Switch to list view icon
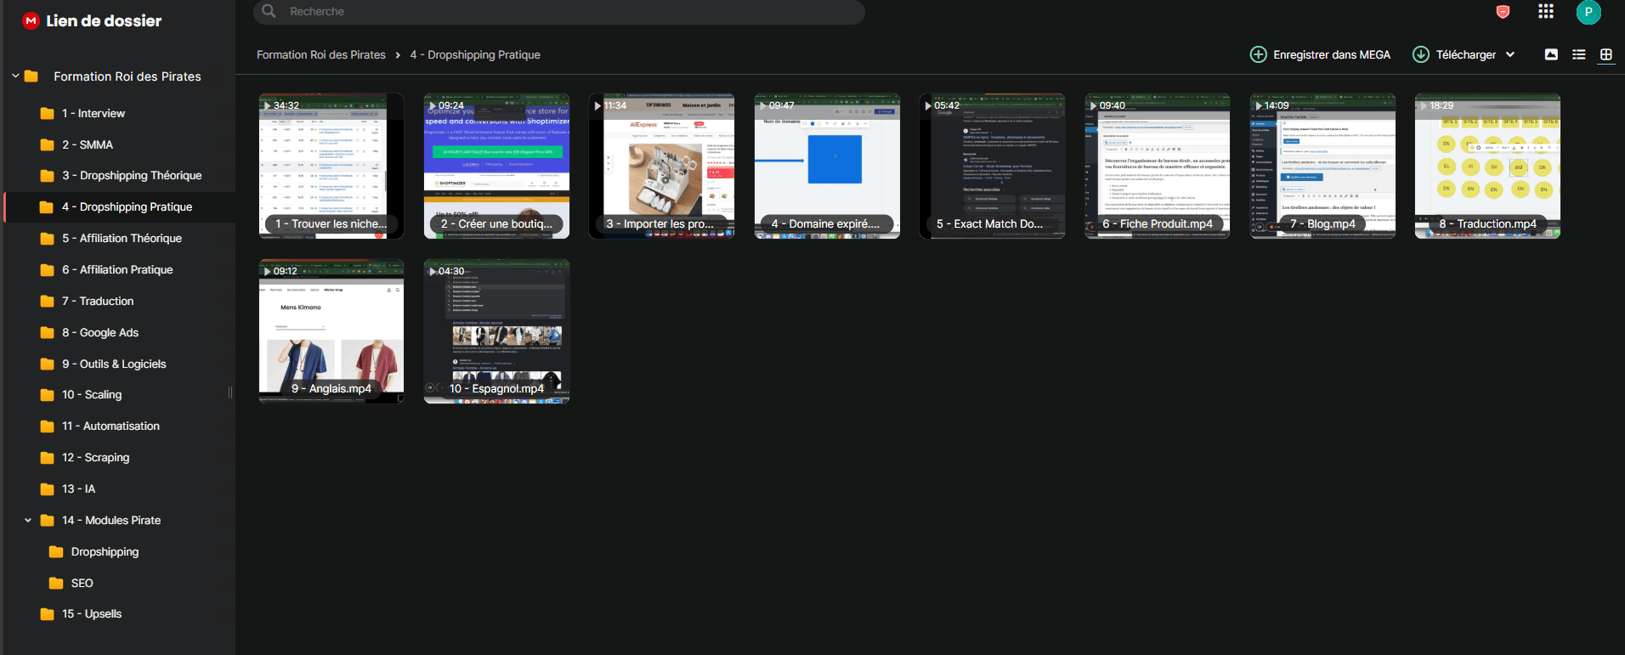Viewport: 1625px width, 655px height. point(1578,54)
